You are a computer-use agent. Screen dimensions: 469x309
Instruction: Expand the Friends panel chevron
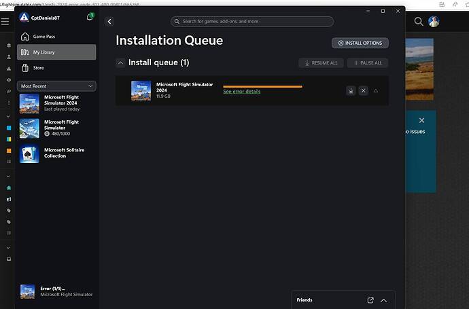coord(383,300)
